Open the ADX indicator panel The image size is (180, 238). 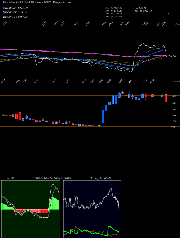[x=92, y=209]
